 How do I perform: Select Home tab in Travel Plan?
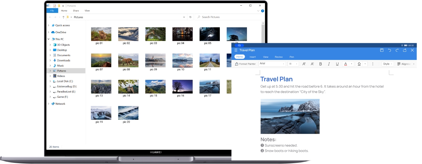(x=240, y=57)
